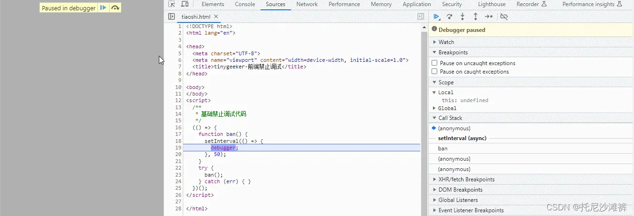
Task: Click 'function ban()' on line 17
Action: point(223,134)
